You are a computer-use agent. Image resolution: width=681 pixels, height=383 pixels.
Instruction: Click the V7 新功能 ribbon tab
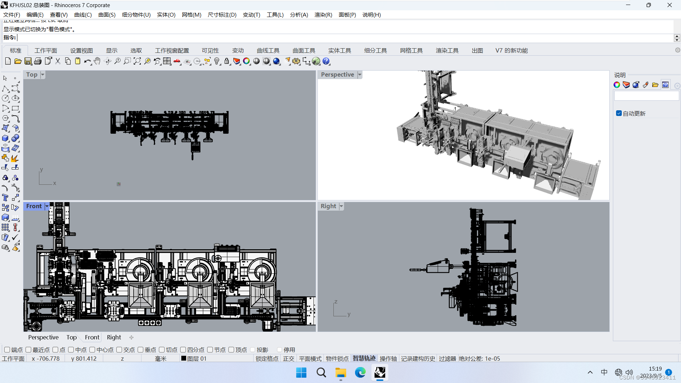pyautogui.click(x=512, y=50)
